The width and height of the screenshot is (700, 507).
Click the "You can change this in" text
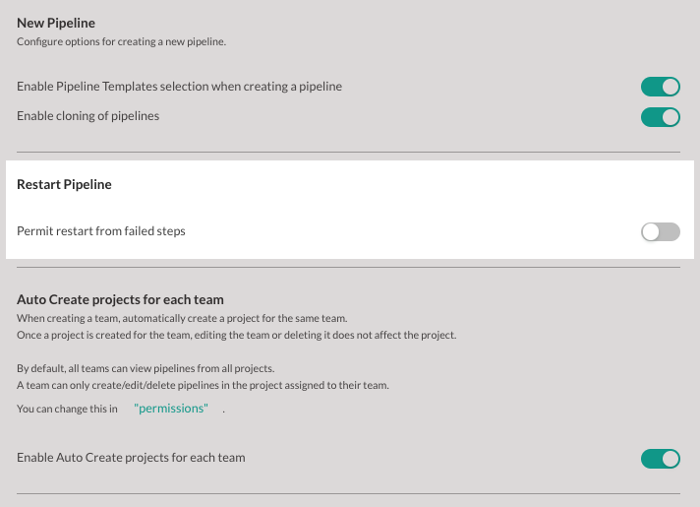coord(68,409)
